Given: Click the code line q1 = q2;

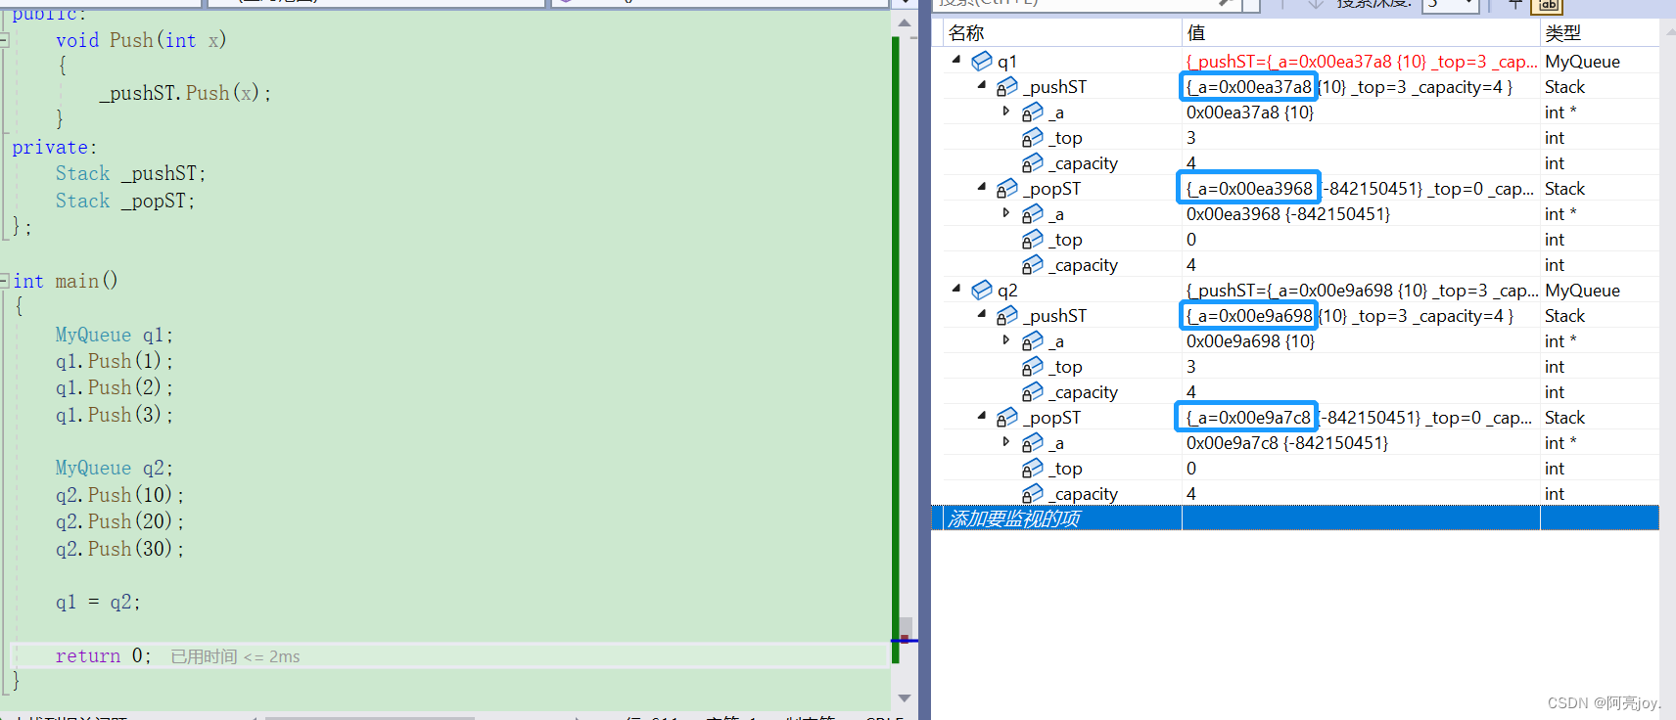Looking at the screenshot, I should pos(98,603).
